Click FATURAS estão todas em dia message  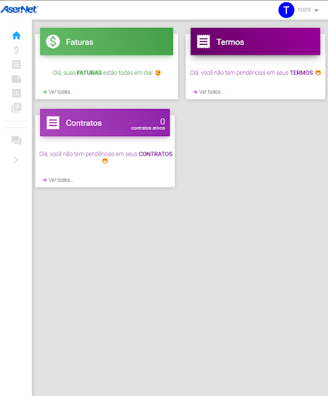click(107, 73)
